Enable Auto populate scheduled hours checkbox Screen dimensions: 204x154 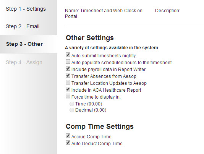coord(68,62)
